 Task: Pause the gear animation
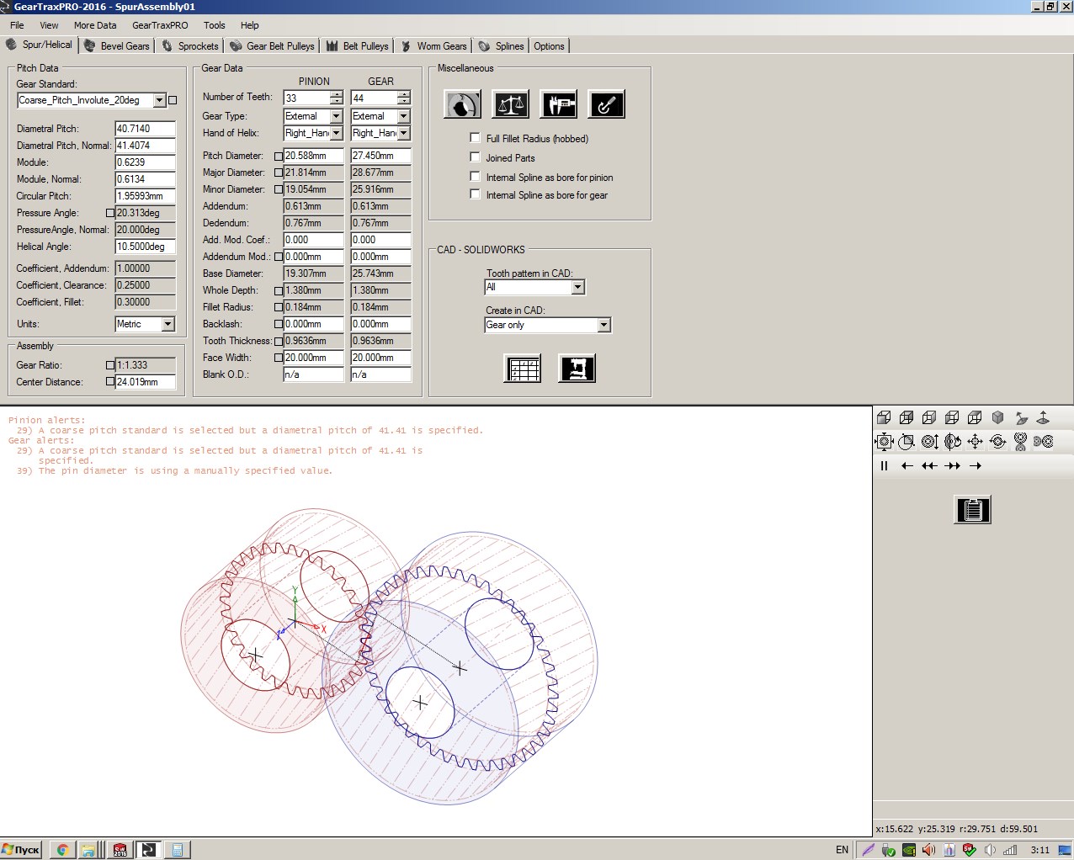tap(884, 465)
